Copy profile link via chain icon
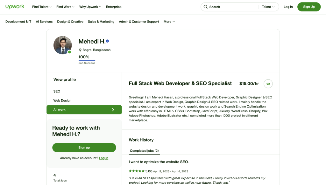 coord(268,84)
